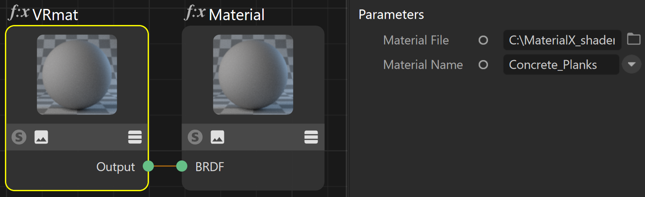Screen dimensions: 645x197
Task: Click the Material node title
Action: tap(237, 15)
